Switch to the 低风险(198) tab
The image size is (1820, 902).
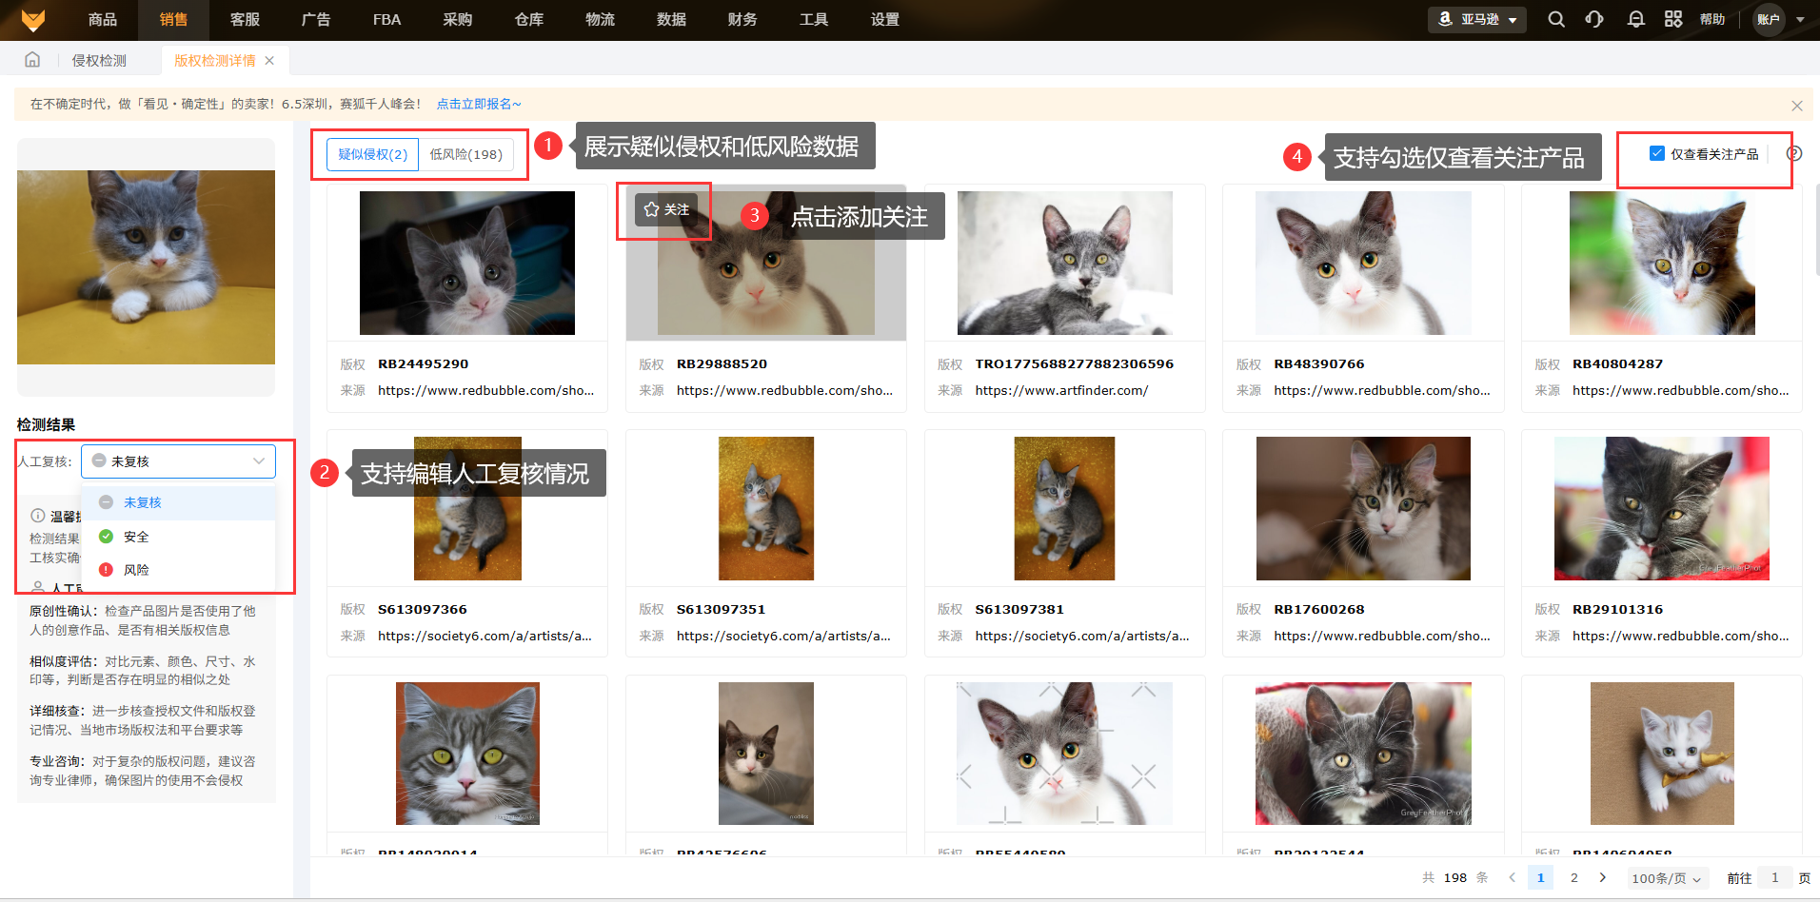click(x=465, y=154)
